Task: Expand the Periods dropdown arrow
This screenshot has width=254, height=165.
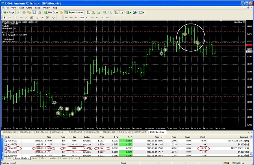Action: 137,13
